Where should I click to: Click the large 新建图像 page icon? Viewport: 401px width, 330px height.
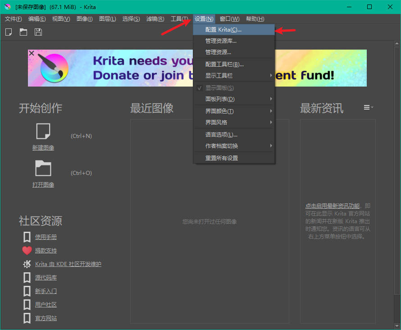click(43, 131)
